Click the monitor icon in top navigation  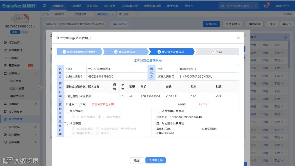click(45, 6)
